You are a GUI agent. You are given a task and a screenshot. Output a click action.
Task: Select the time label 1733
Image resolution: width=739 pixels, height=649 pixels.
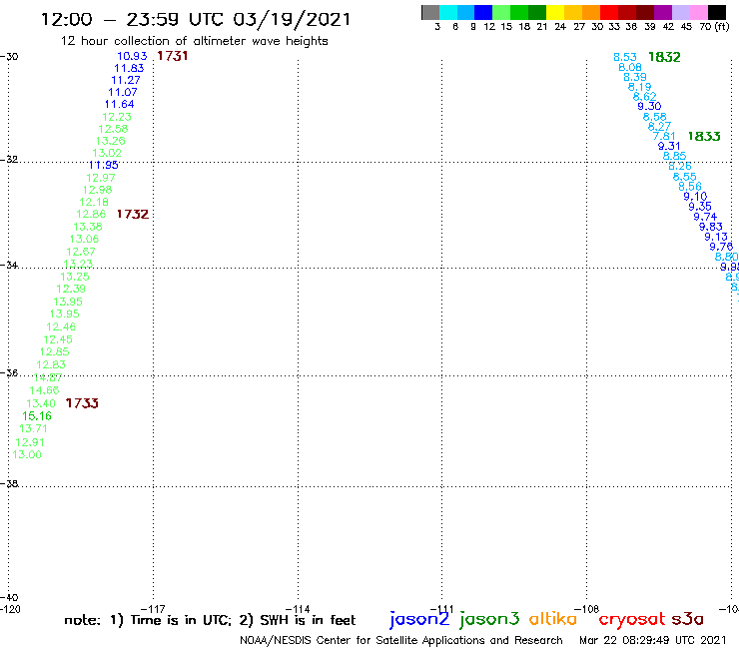[x=82, y=403]
